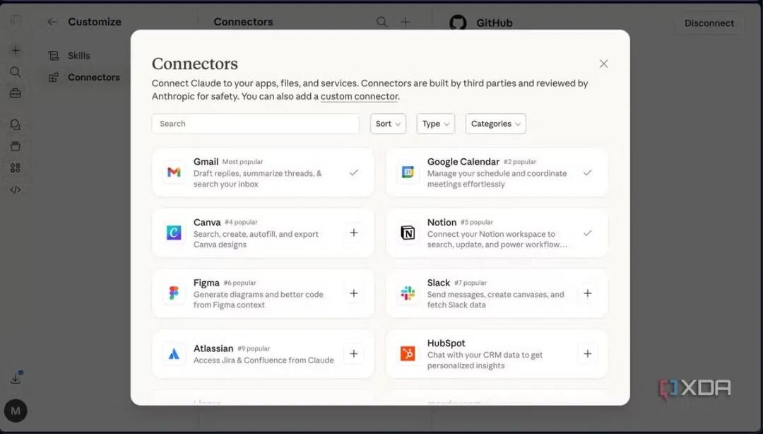
Task: Click the Notion connector name
Action: click(x=442, y=222)
